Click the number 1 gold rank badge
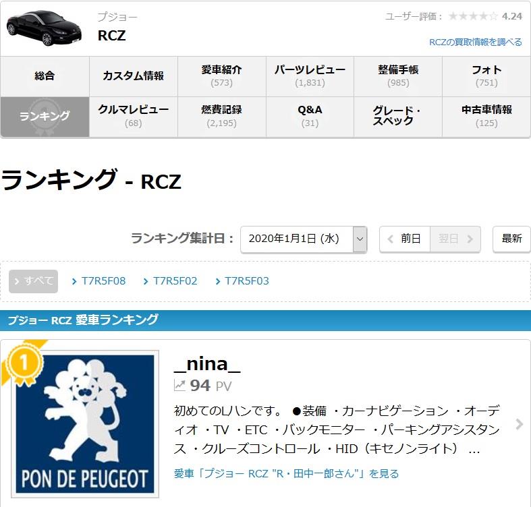The width and height of the screenshot is (531, 507). click(24, 364)
